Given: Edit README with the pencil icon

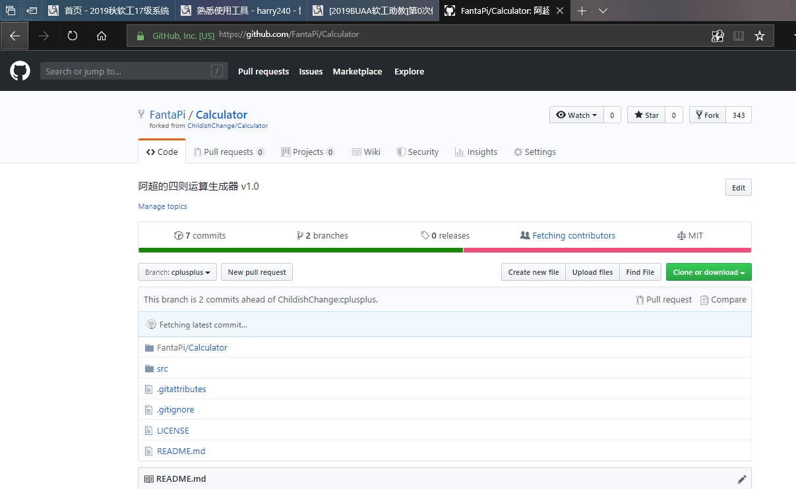Looking at the screenshot, I should (x=742, y=479).
